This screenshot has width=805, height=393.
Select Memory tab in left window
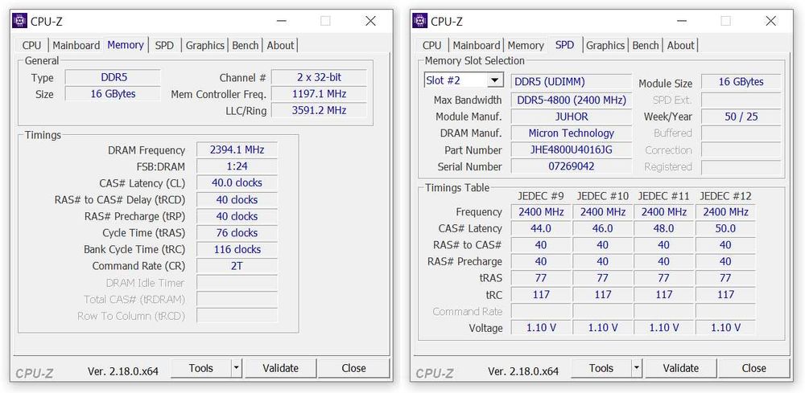(x=126, y=44)
